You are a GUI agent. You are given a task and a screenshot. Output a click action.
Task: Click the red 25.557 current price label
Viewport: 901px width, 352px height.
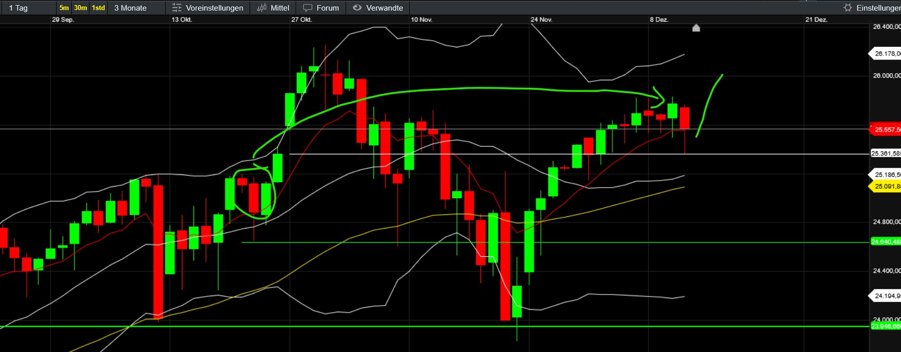click(x=886, y=130)
